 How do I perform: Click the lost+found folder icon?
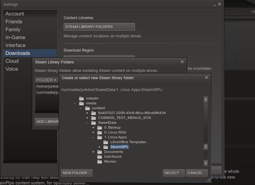coord(99,156)
